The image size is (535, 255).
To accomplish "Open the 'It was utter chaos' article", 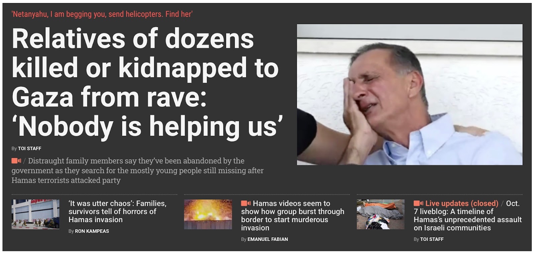I will point(117,211).
